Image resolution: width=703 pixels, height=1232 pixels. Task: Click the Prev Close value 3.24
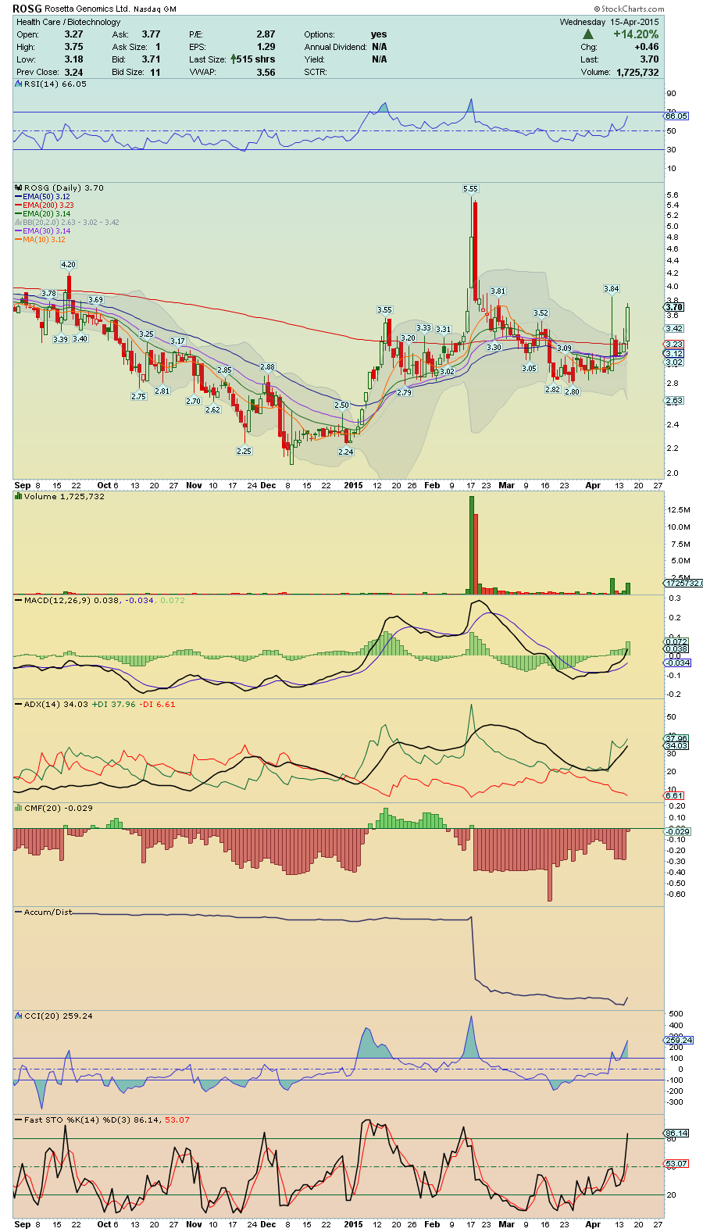pyautogui.click(x=73, y=72)
